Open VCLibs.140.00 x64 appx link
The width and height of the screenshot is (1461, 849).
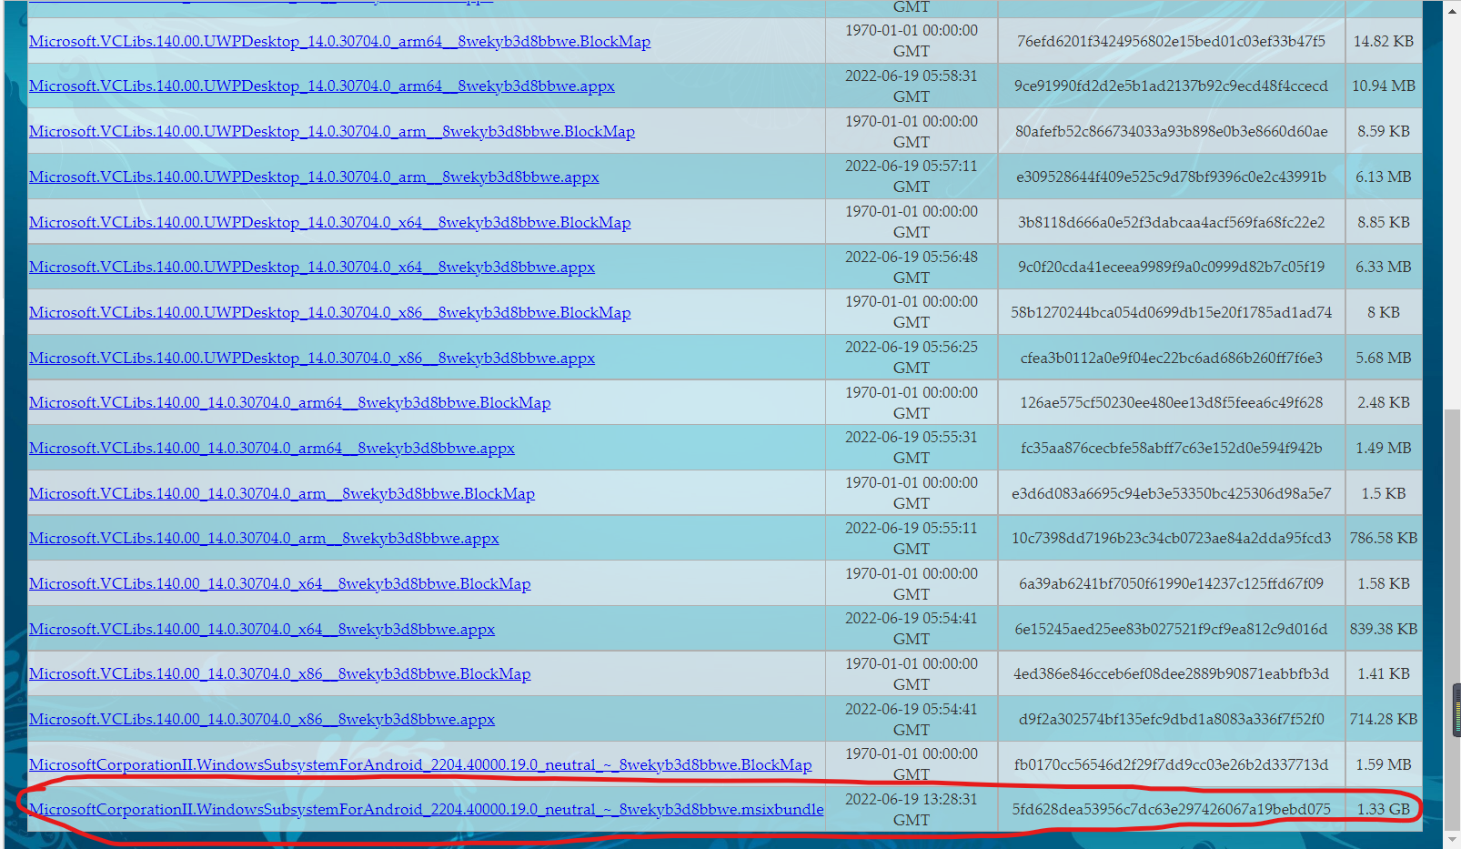[262, 629]
